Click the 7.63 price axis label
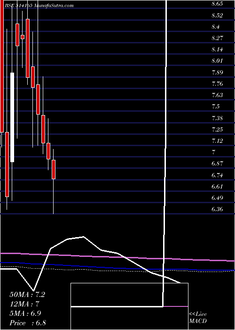 point(217,95)
